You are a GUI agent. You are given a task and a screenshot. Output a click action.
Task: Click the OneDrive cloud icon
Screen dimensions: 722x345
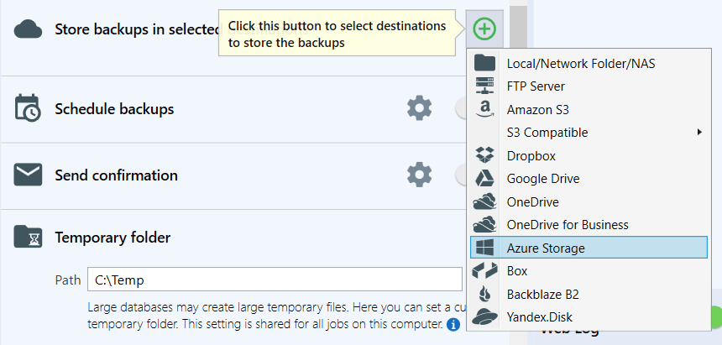(x=485, y=201)
